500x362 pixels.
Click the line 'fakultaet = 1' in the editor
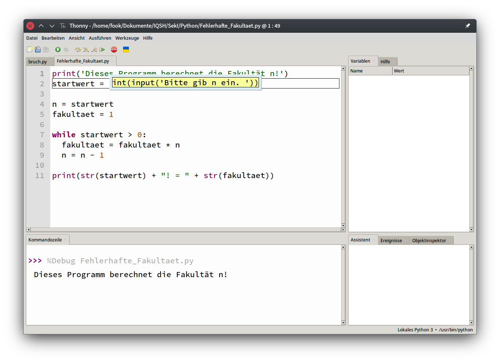click(83, 114)
